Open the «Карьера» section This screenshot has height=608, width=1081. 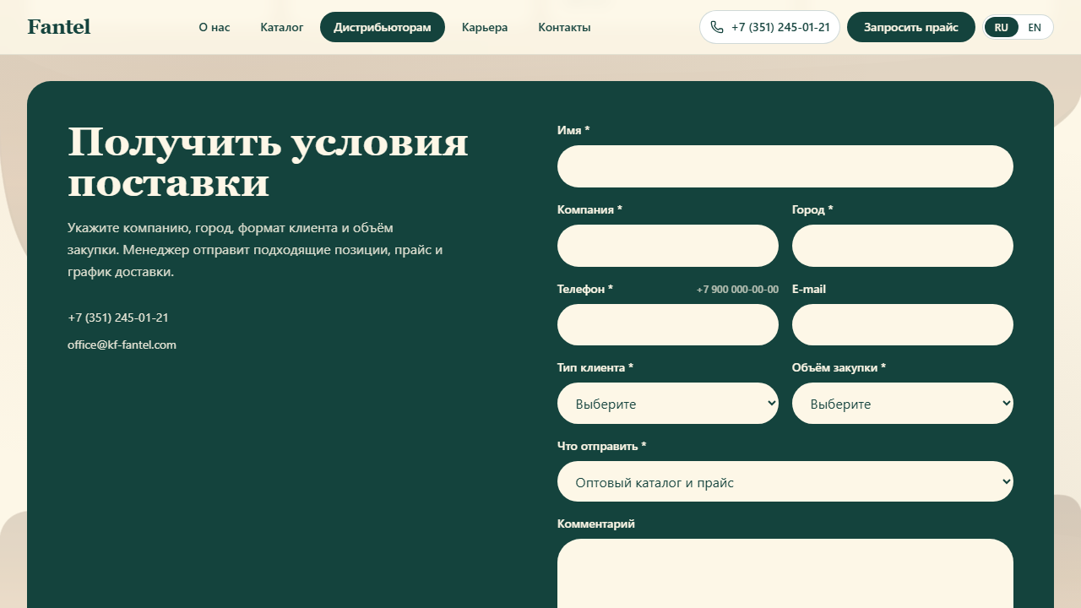pos(485,27)
